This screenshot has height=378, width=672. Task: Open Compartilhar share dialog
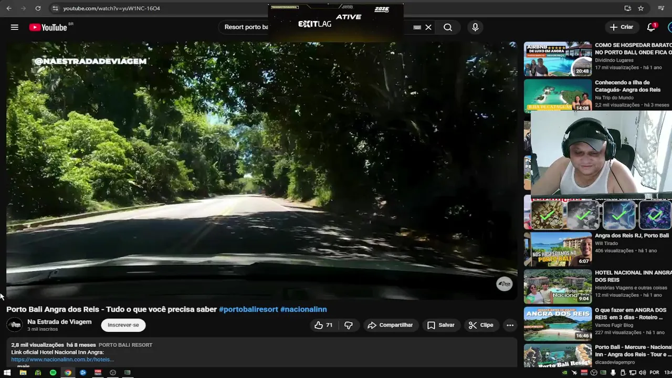tap(390, 325)
